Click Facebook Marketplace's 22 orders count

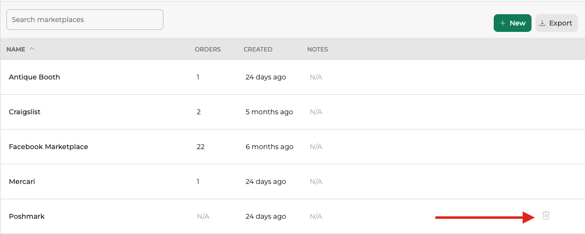[200, 147]
